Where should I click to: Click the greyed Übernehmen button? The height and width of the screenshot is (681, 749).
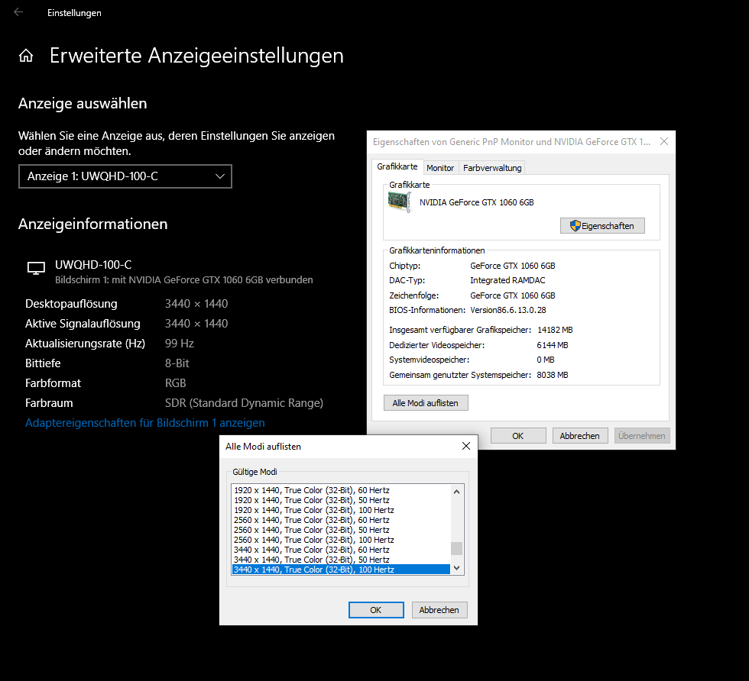[x=642, y=436]
